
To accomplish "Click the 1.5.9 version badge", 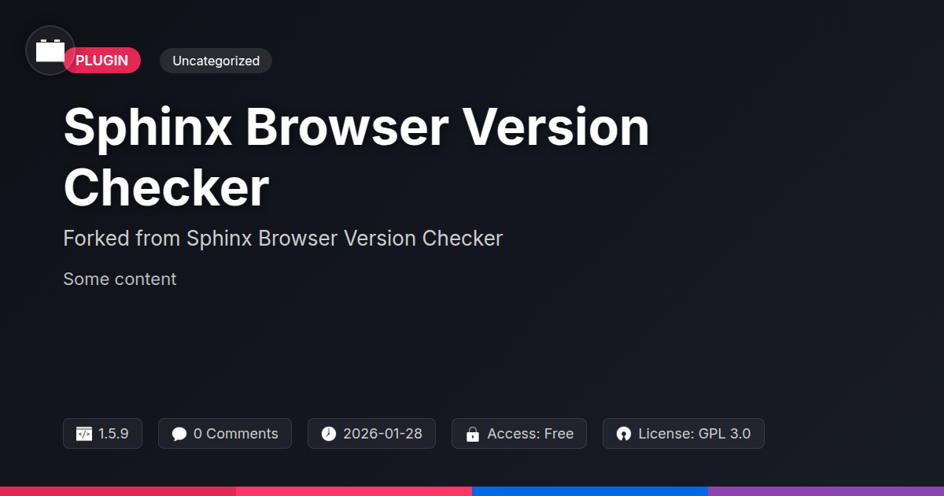I will (x=102, y=434).
